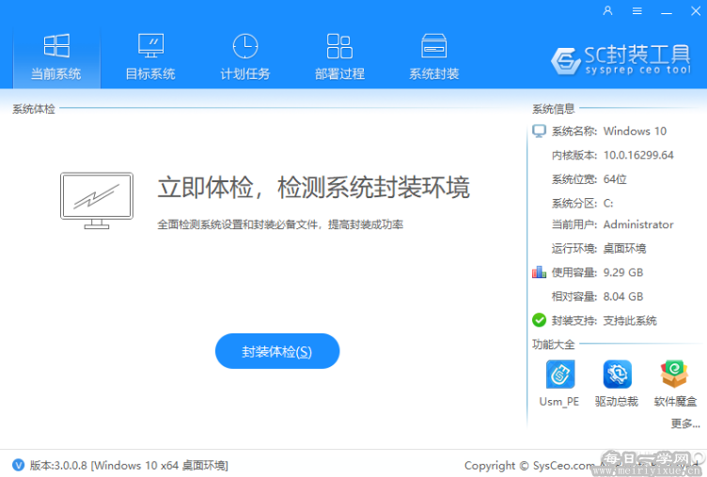Screen dimensions: 707x477
Task: Click the 系统体检 section heading
Action: (34, 109)
